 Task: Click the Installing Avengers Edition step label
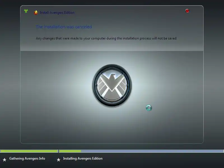(x=83, y=158)
